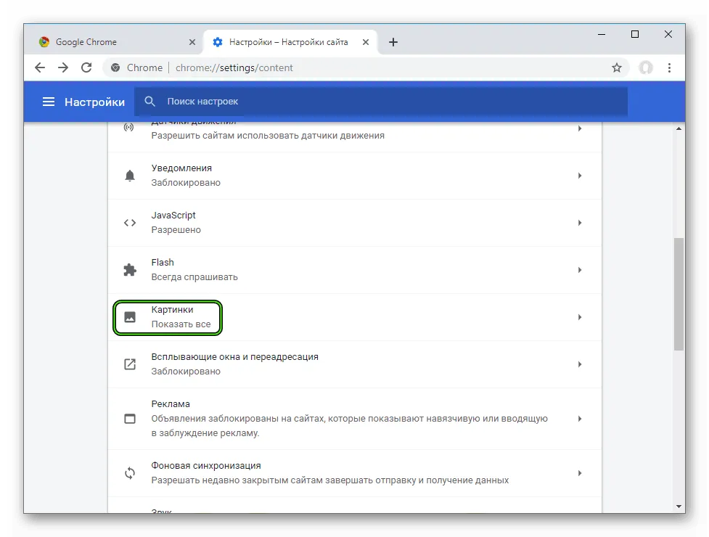
Task: Click the text Показать все
Action: coord(181,324)
